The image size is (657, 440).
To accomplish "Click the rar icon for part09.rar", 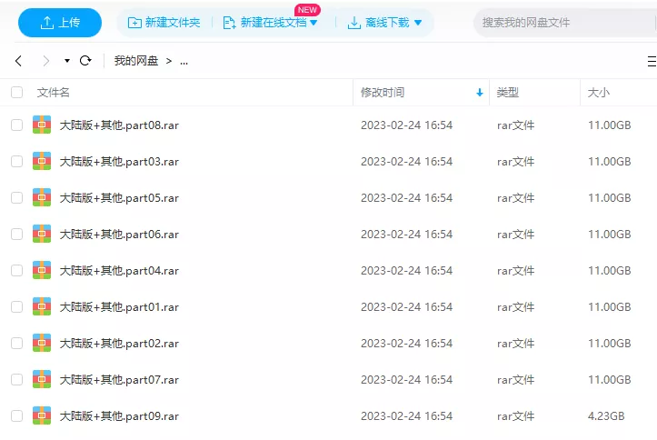I will click(42, 415).
